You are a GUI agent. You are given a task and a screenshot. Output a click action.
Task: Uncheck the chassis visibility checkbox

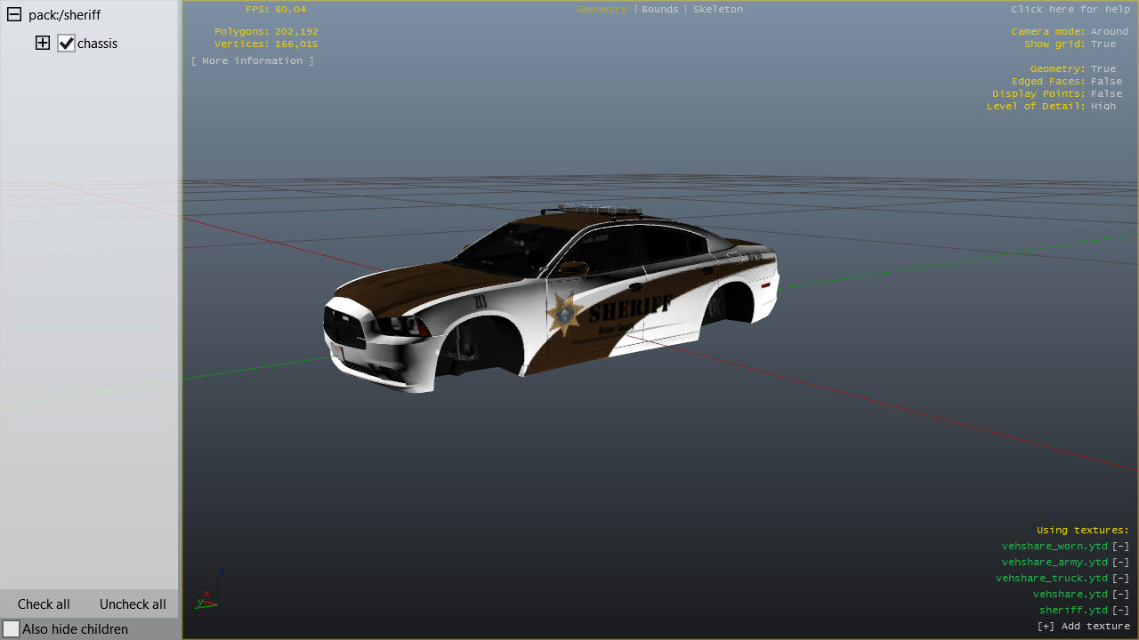[x=66, y=43]
